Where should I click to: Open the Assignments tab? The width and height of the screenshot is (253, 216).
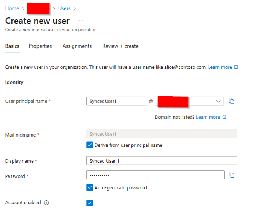tap(77, 46)
